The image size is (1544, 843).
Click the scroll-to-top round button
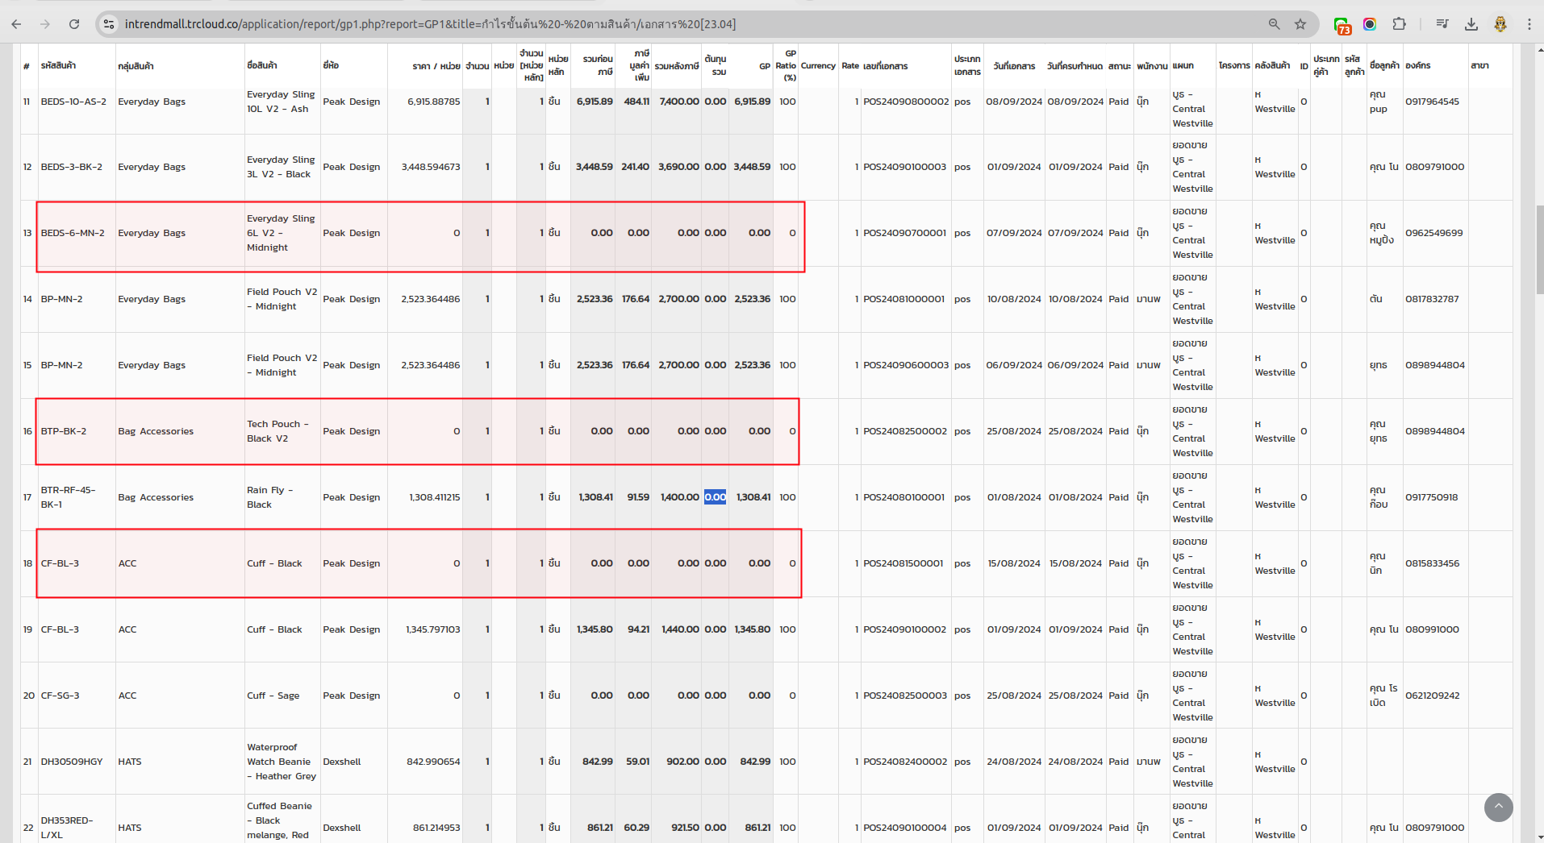coord(1499,807)
